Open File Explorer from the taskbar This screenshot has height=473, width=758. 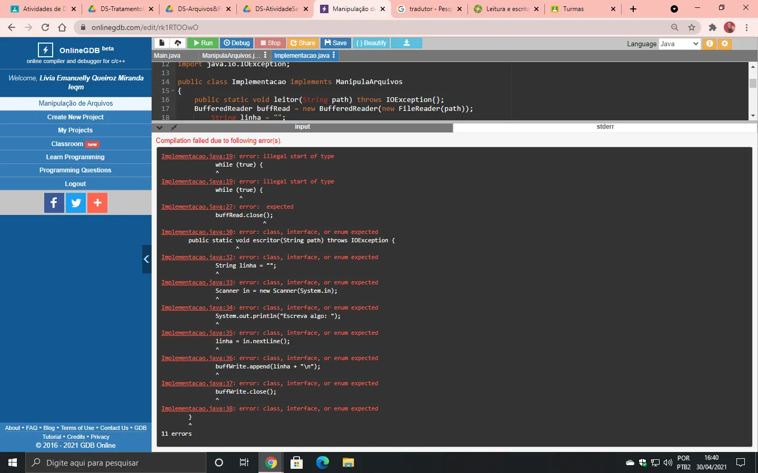click(348, 462)
